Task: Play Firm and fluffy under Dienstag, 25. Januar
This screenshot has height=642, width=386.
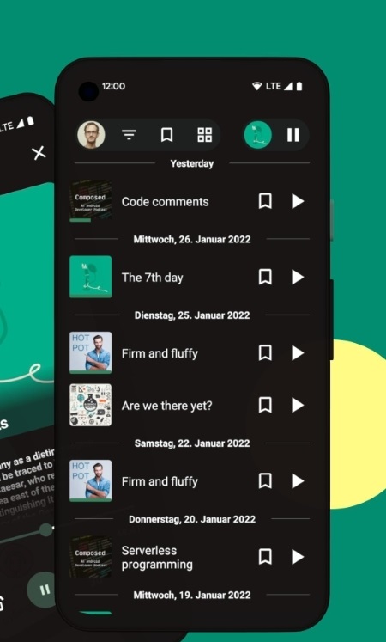Action: tap(298, 352)
